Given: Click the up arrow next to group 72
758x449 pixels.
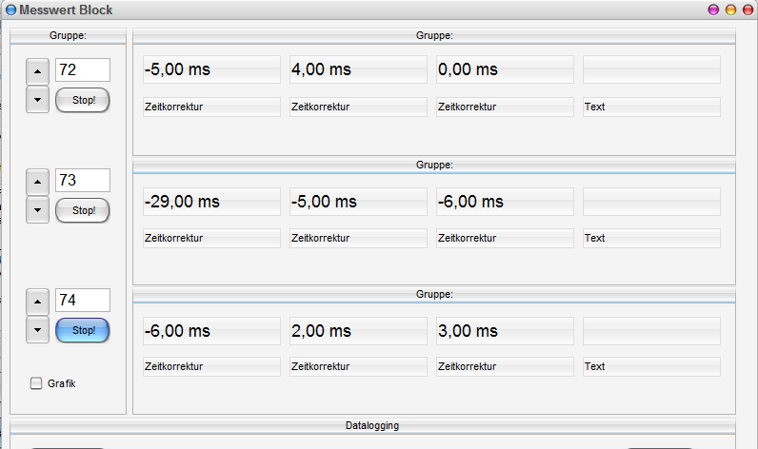Looking at the screenshot, I should click(37, 71).
